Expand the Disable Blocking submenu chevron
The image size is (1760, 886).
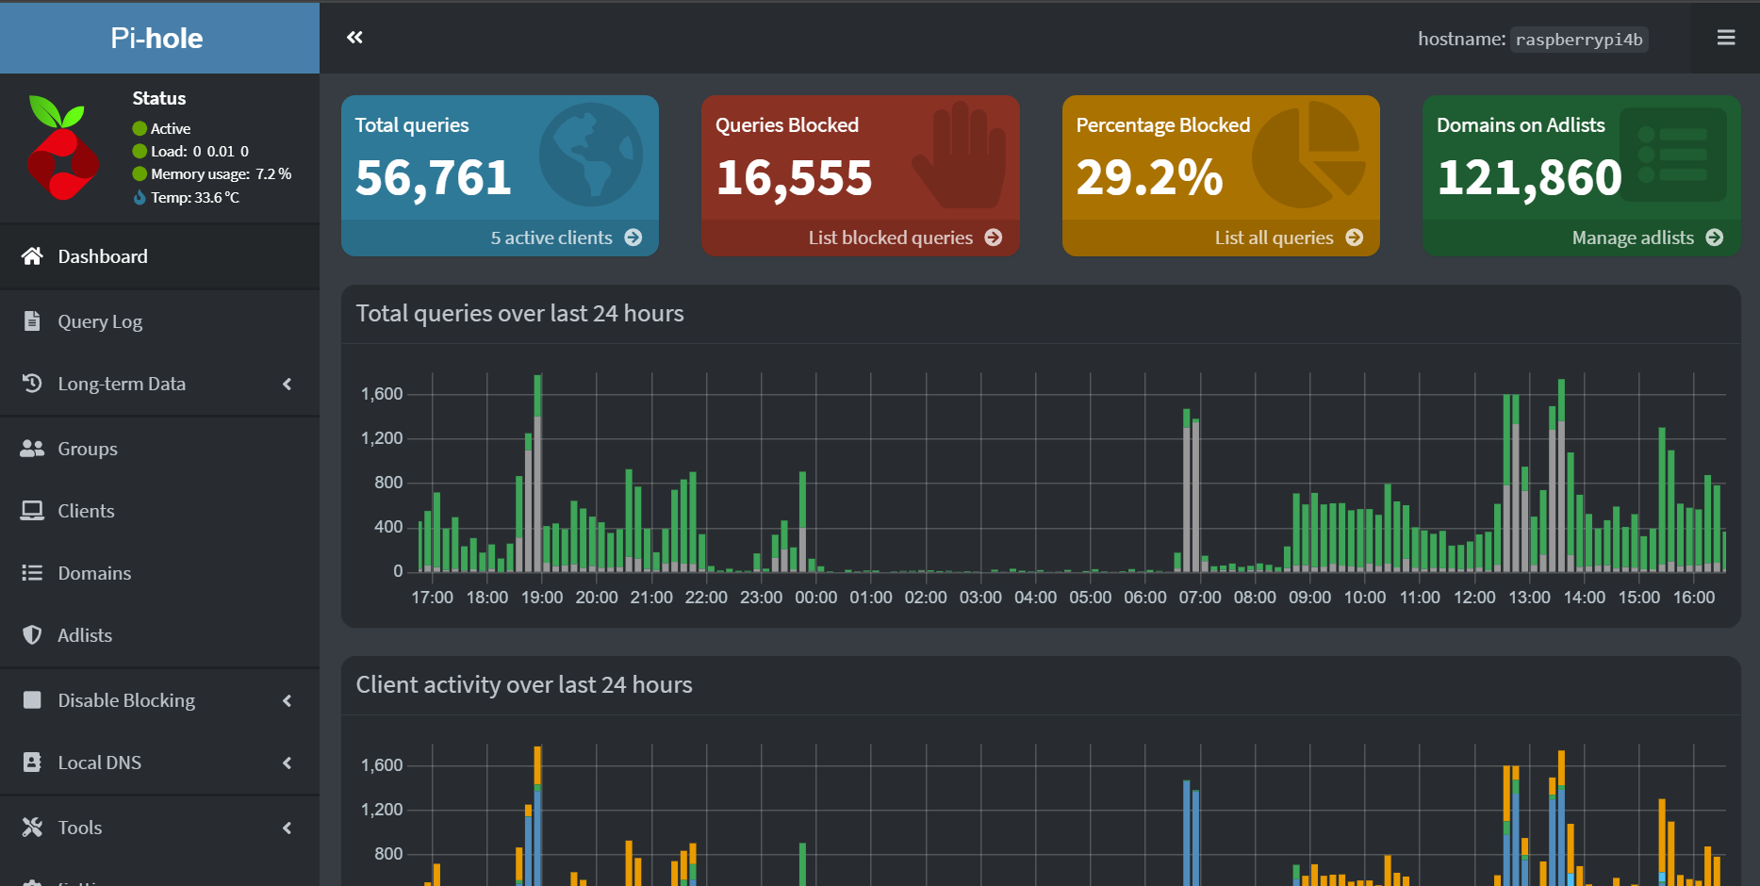pos(288,700)
